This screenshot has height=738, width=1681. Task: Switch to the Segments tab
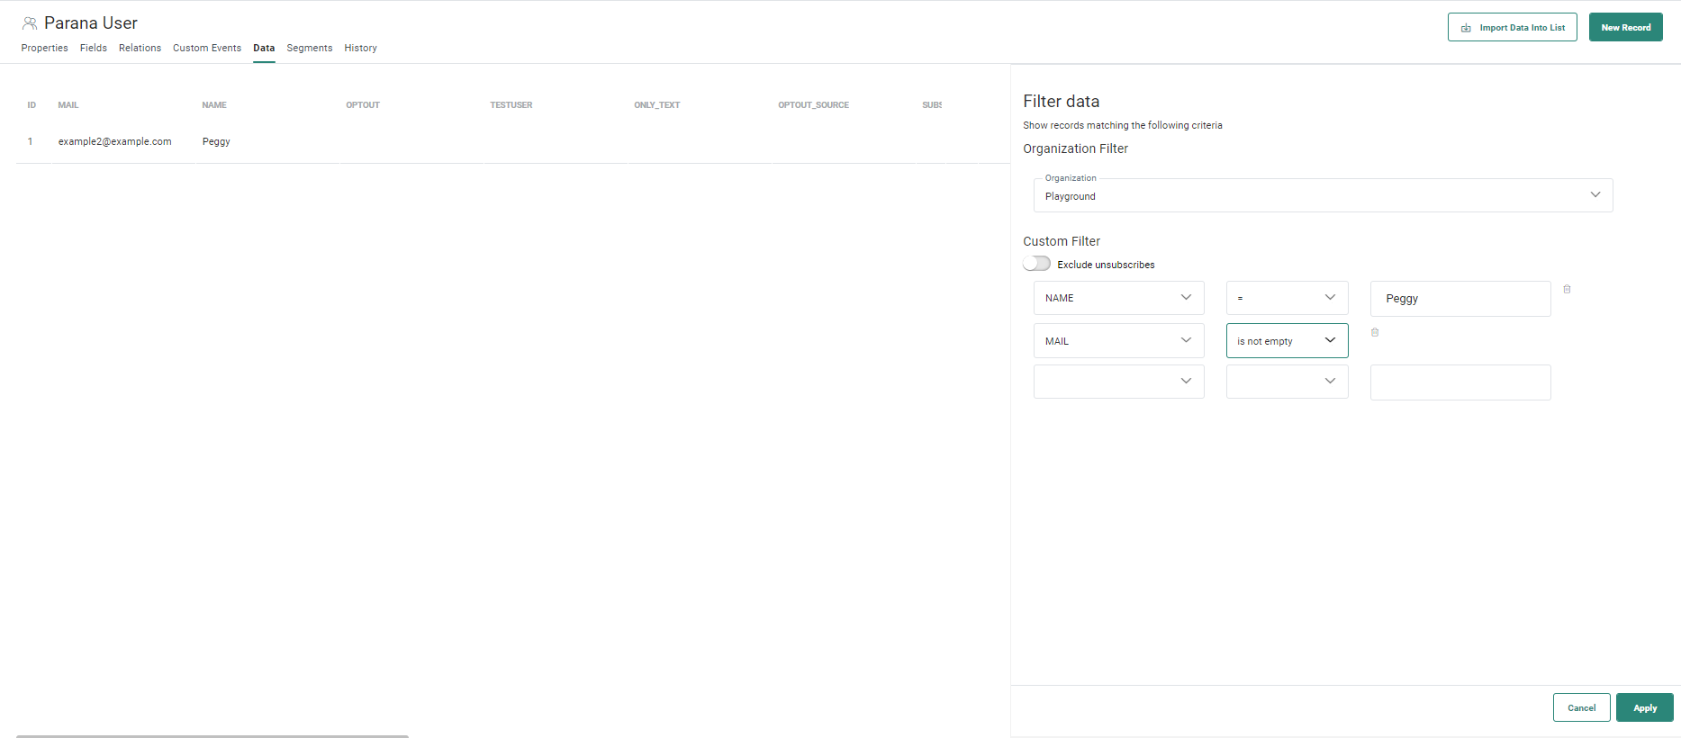[x=309, y=49]
